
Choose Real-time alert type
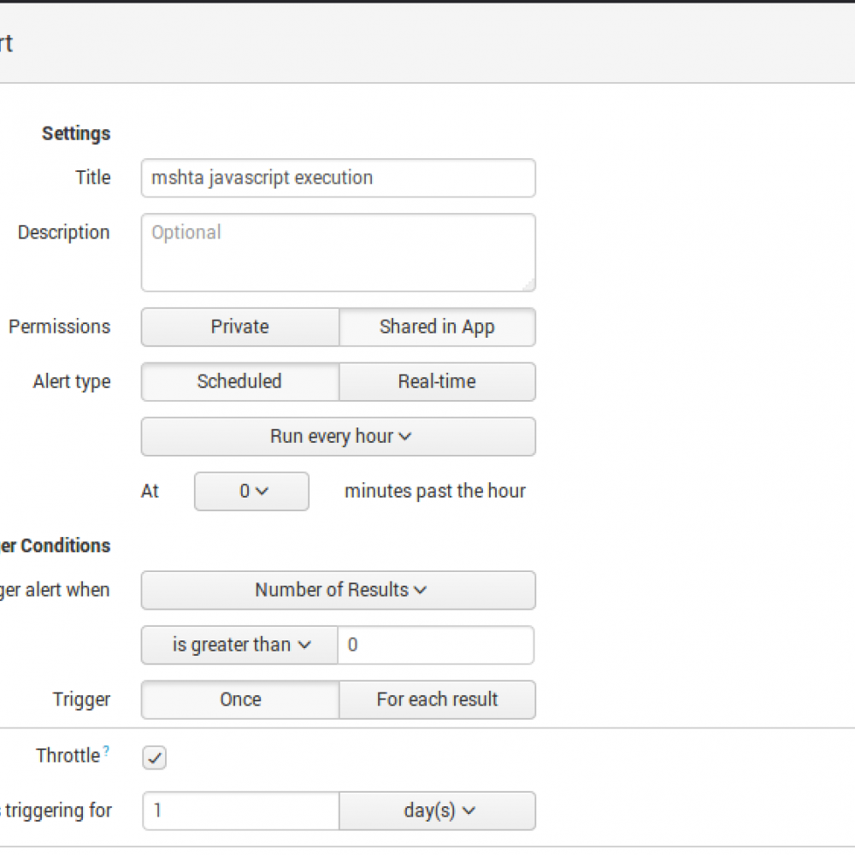[437, 382]
